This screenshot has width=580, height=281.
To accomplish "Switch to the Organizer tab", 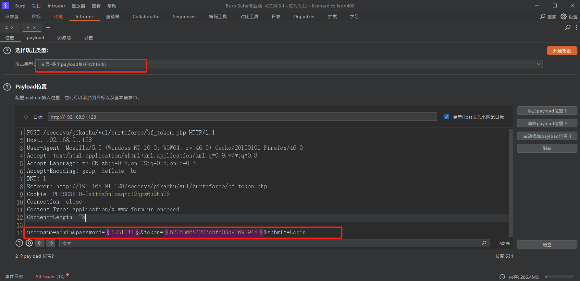I will (304, 17).
